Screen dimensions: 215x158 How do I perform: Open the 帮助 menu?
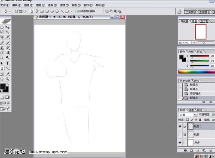[x=100, y=5]
